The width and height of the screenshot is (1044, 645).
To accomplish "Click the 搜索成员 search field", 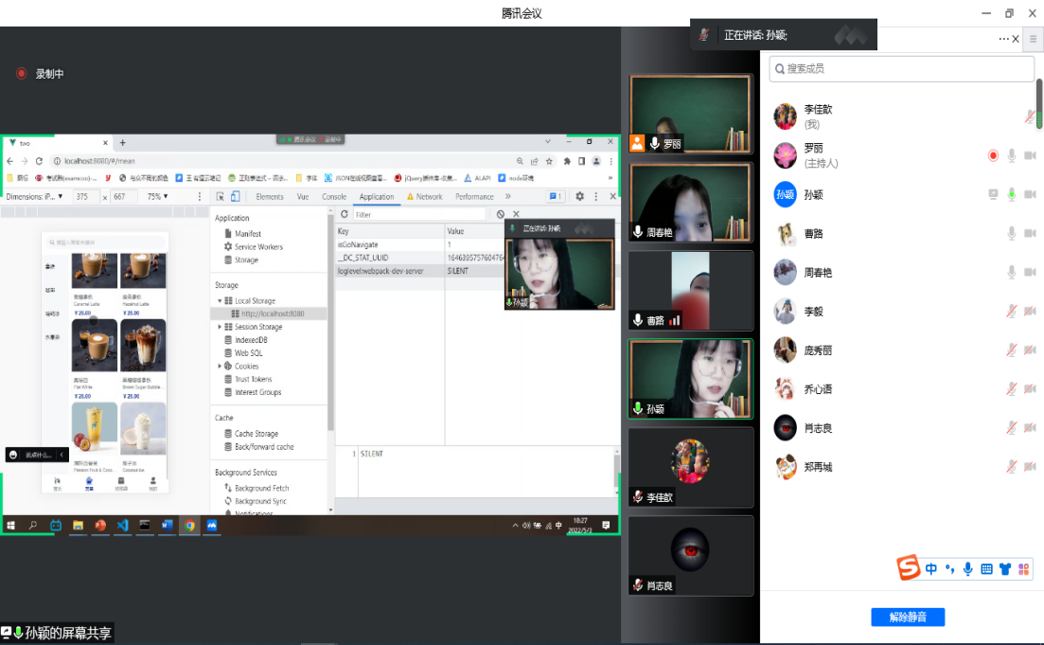I will pos(901,69).
